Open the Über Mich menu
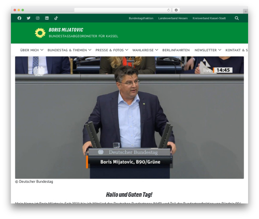The width and height of the screenshot is (259, 219). 30,50
